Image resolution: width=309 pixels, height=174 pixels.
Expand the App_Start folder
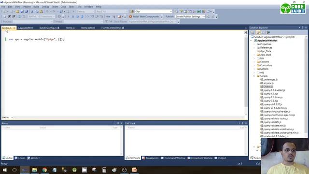coord(254,55)
